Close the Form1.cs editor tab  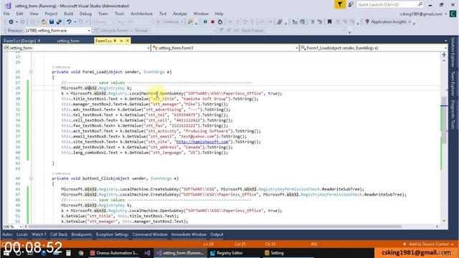(128, 41)
